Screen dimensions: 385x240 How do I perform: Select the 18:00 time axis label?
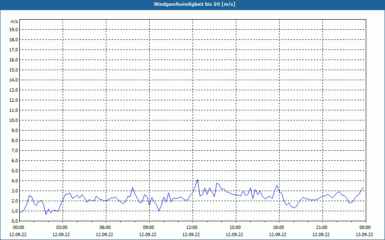[278, 228]
